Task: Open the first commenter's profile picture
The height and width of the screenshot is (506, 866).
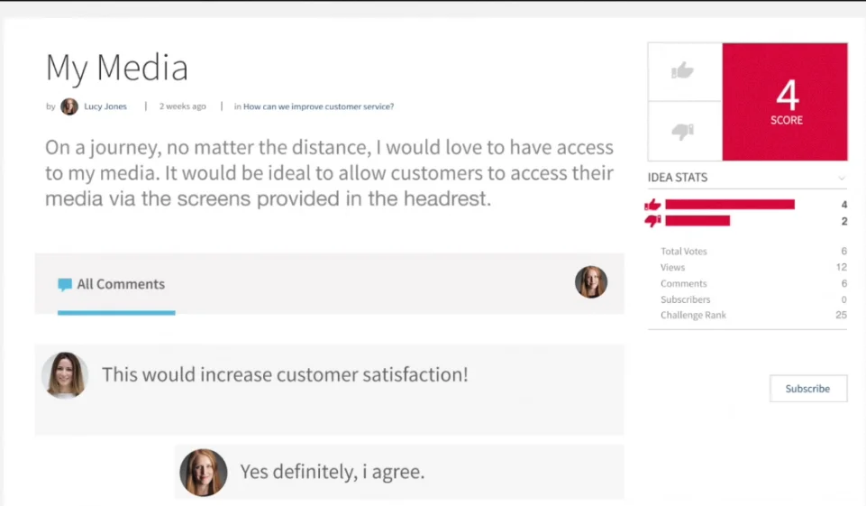Action: (65, 375)
